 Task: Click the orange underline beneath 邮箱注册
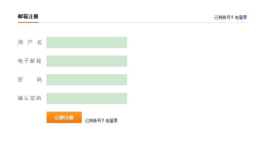click(x=28, y=22)
